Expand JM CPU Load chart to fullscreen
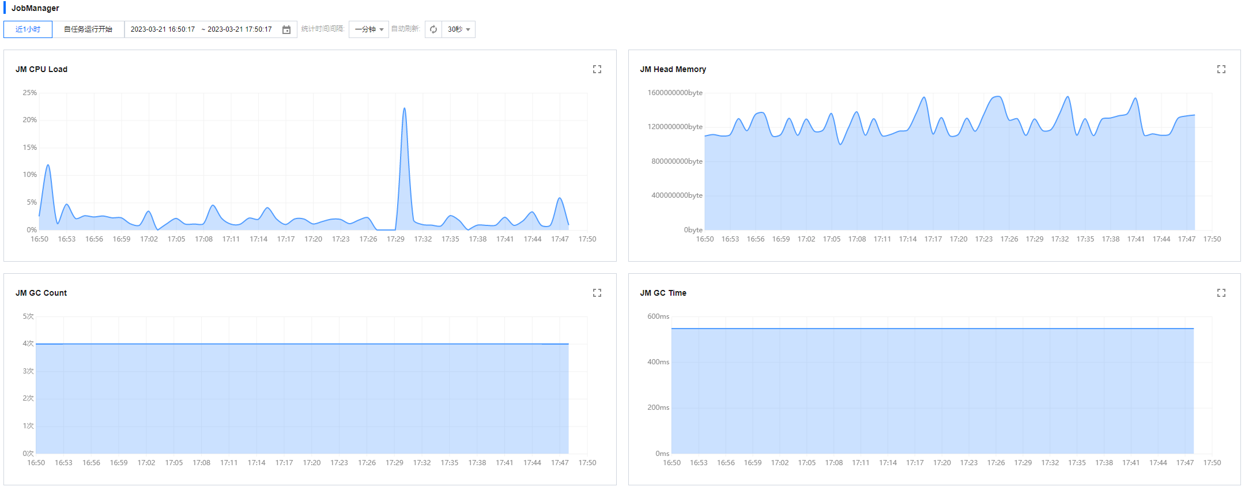 (597, 69)
